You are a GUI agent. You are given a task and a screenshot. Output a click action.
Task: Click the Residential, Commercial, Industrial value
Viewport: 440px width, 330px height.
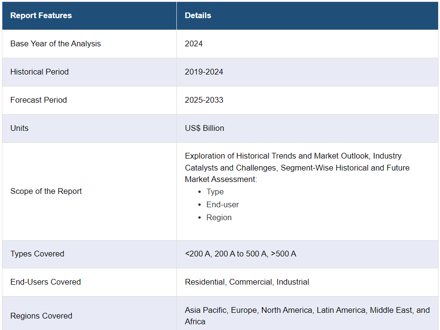(x=247, y=282)
